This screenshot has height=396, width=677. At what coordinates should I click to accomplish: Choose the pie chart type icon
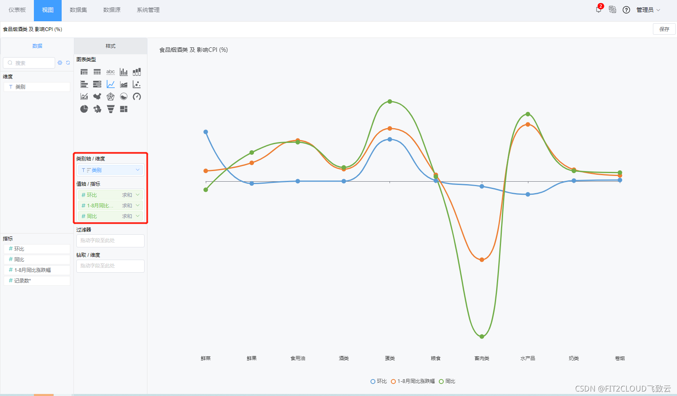84,109
